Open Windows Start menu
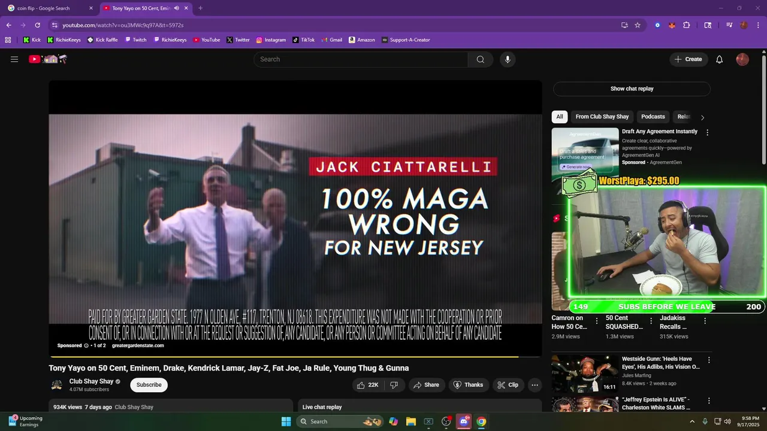This screenshot has width=767, height=431. 286,421
